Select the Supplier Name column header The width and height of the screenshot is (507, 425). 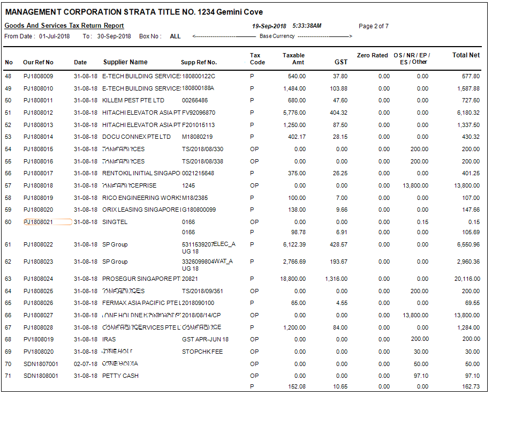click(125, 62)
